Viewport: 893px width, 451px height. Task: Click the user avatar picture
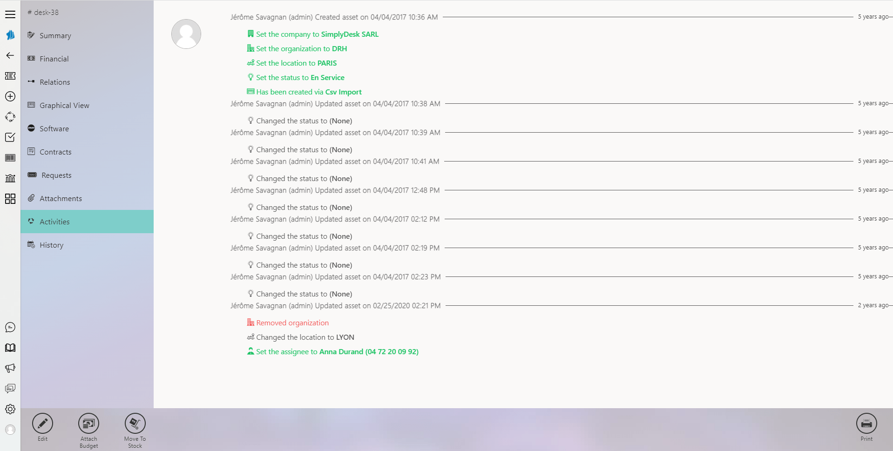click(186, 34)
